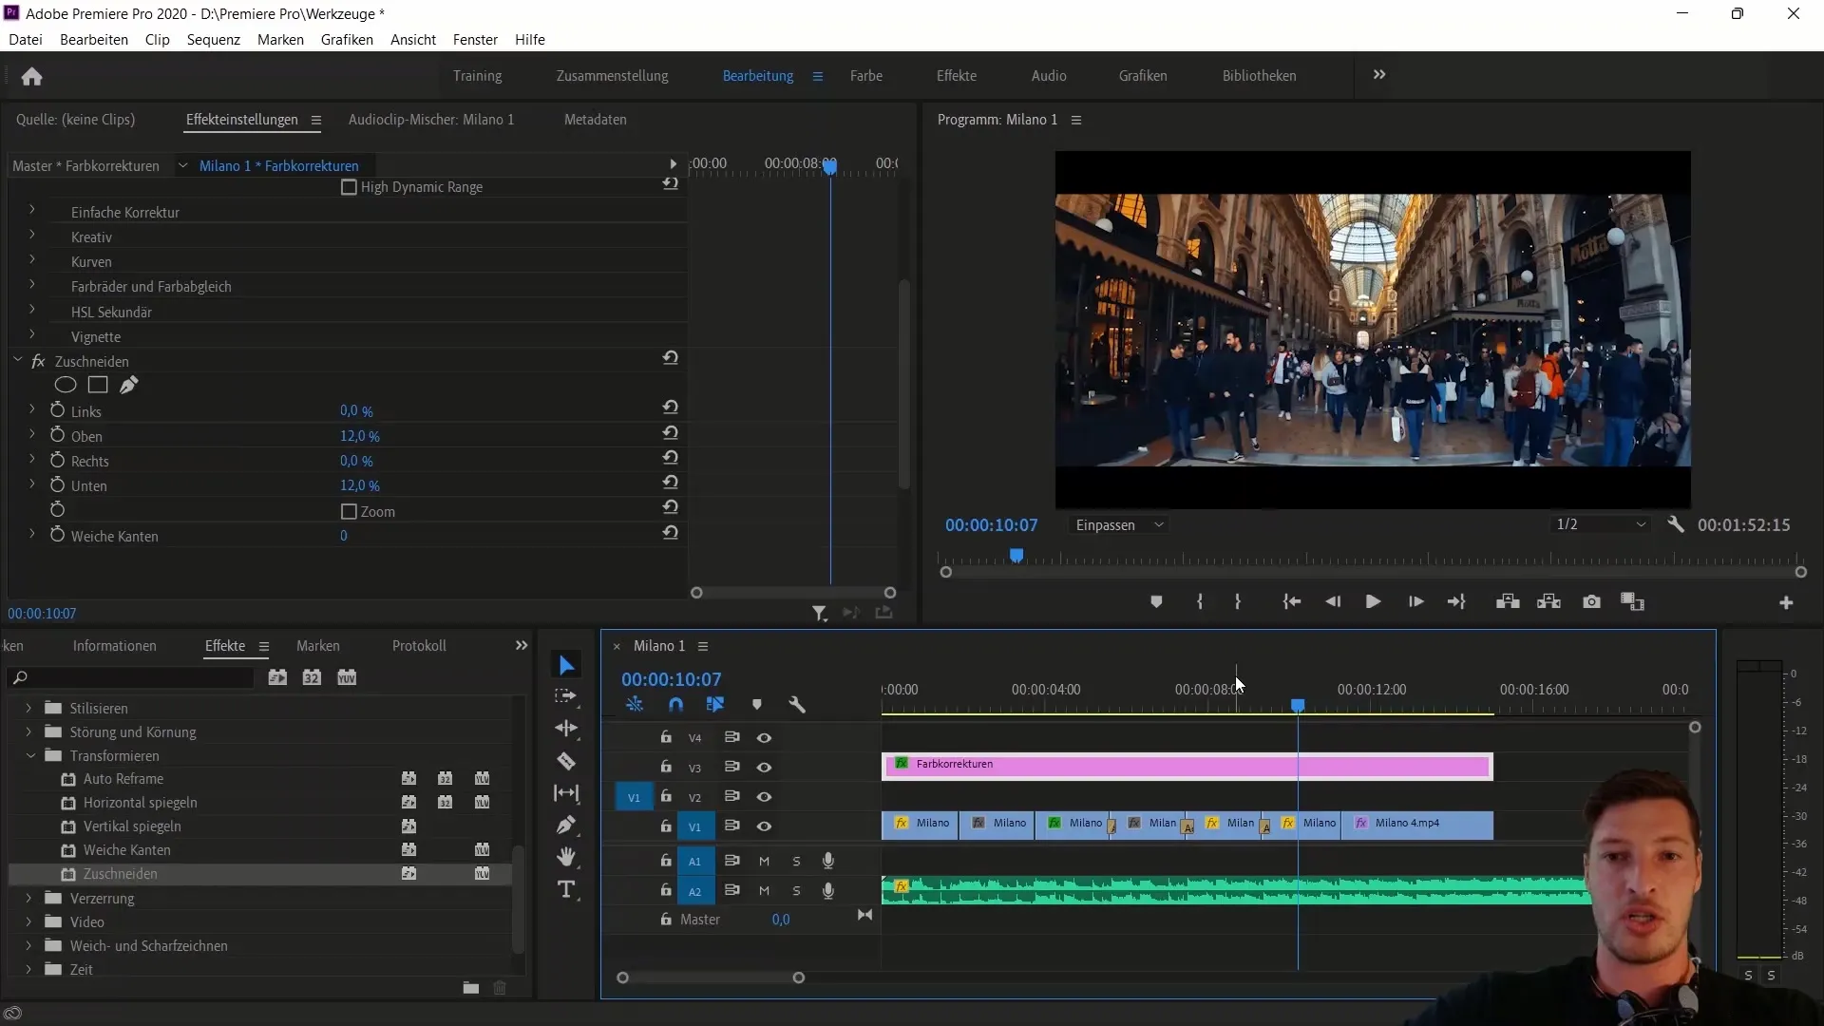Screen dimensions: 1824x1026
Task: Switch to the Farbe workspace
Action: tap(865, 75)
